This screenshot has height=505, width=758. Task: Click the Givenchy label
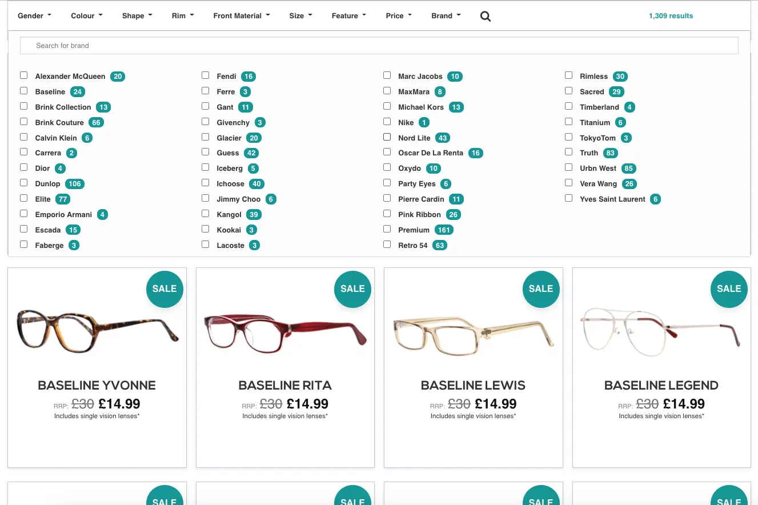(233, 123)
